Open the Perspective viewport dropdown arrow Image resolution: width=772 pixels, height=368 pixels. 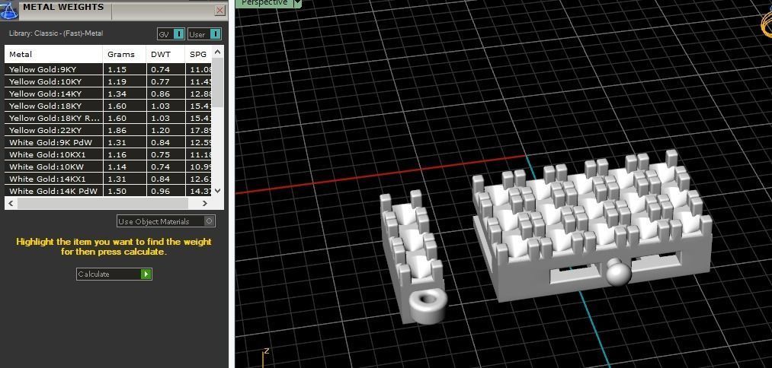(297, 3)
